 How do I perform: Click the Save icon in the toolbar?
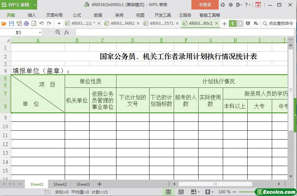pyautogui.click(x=11, y=23)
